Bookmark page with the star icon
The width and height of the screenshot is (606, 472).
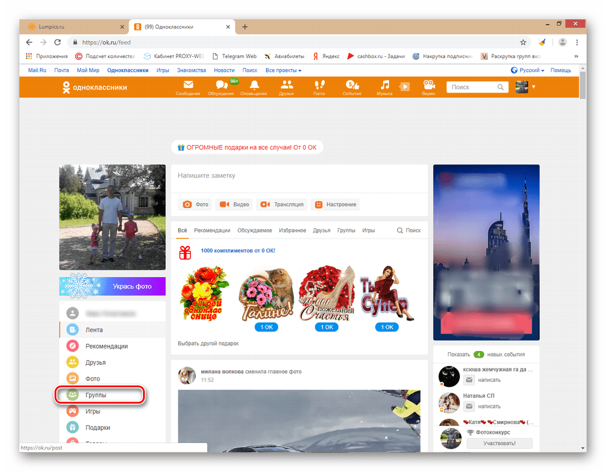point(523,42)
